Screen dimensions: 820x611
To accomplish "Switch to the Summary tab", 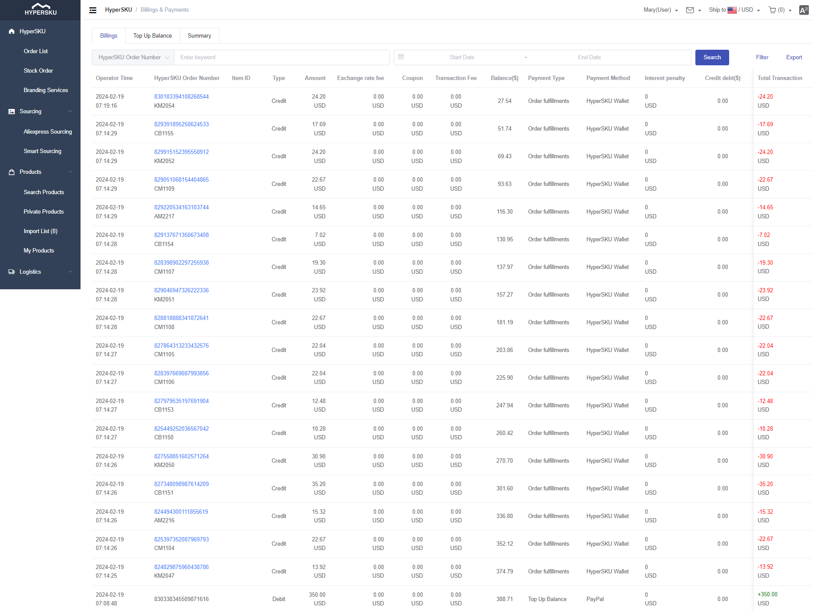I will pos(199,36).
